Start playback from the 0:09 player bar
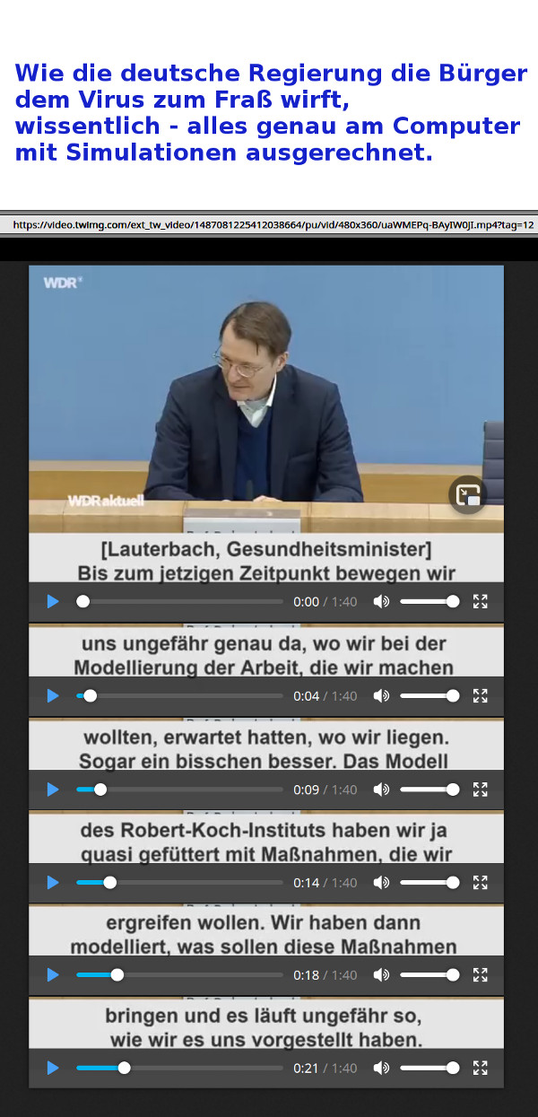This screenshot has width=538, height=1117. coord(53,790)
